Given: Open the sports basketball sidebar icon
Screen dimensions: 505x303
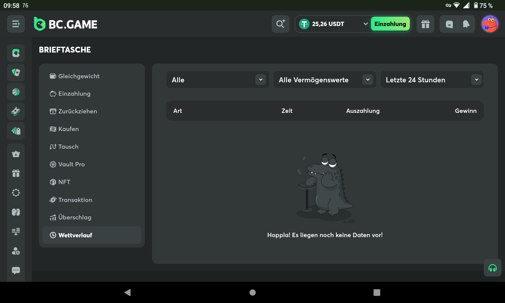Looking at the screenshot, I should (x=16, y=92).
